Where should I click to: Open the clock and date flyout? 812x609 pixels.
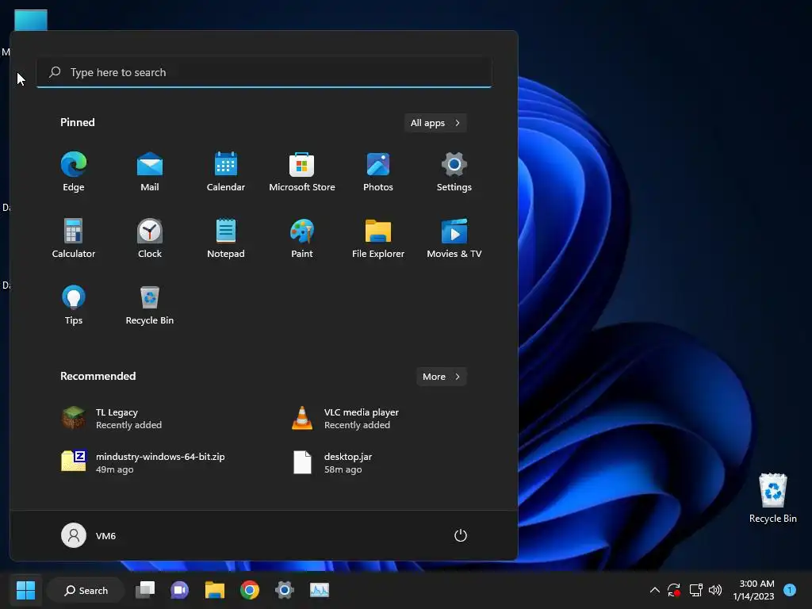coord(753,590)
